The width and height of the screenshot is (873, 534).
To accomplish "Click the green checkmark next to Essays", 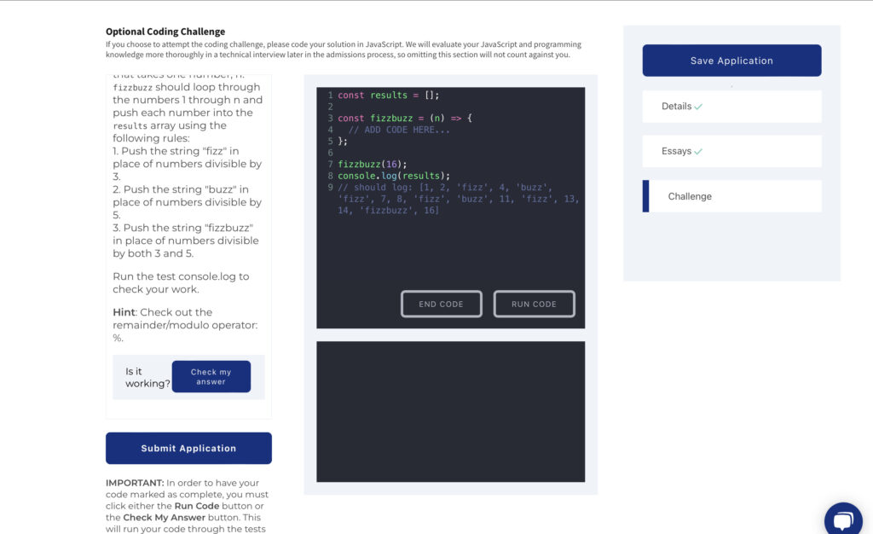I will coord(698,152).
